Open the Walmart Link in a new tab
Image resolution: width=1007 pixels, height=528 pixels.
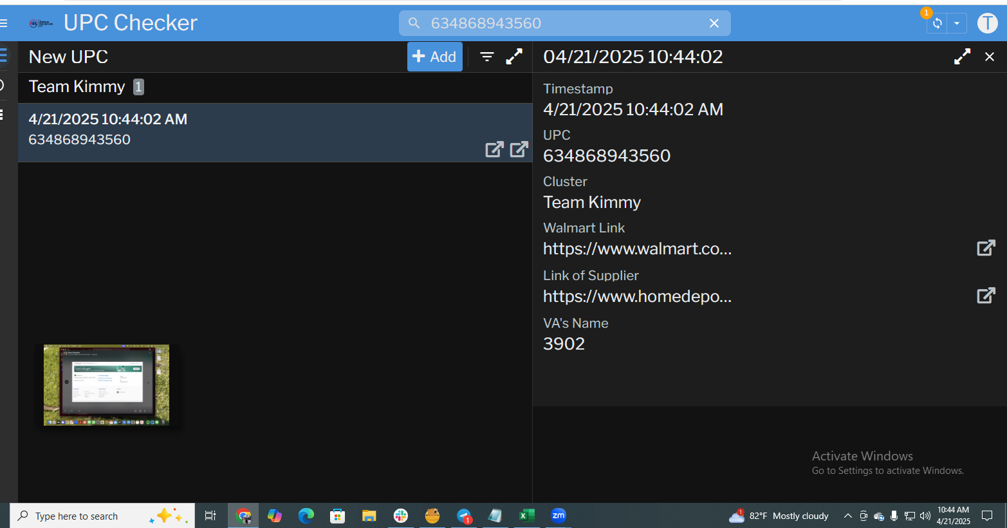click(986, 248)
